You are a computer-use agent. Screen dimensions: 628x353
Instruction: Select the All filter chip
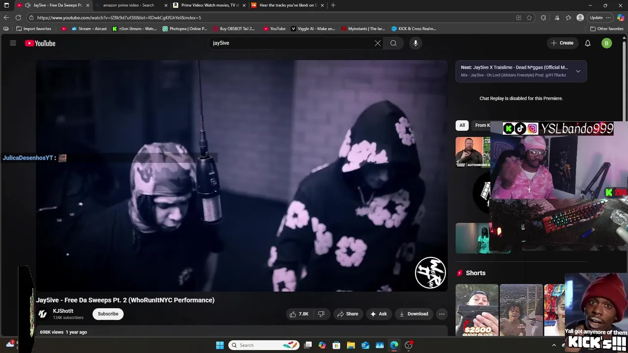[x=462, y=126]
